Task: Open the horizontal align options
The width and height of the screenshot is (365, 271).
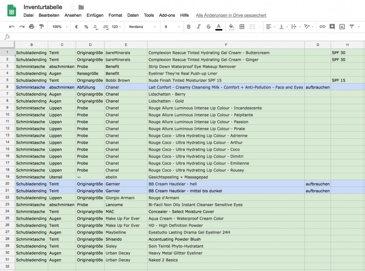Action: [x=270, y=27]
